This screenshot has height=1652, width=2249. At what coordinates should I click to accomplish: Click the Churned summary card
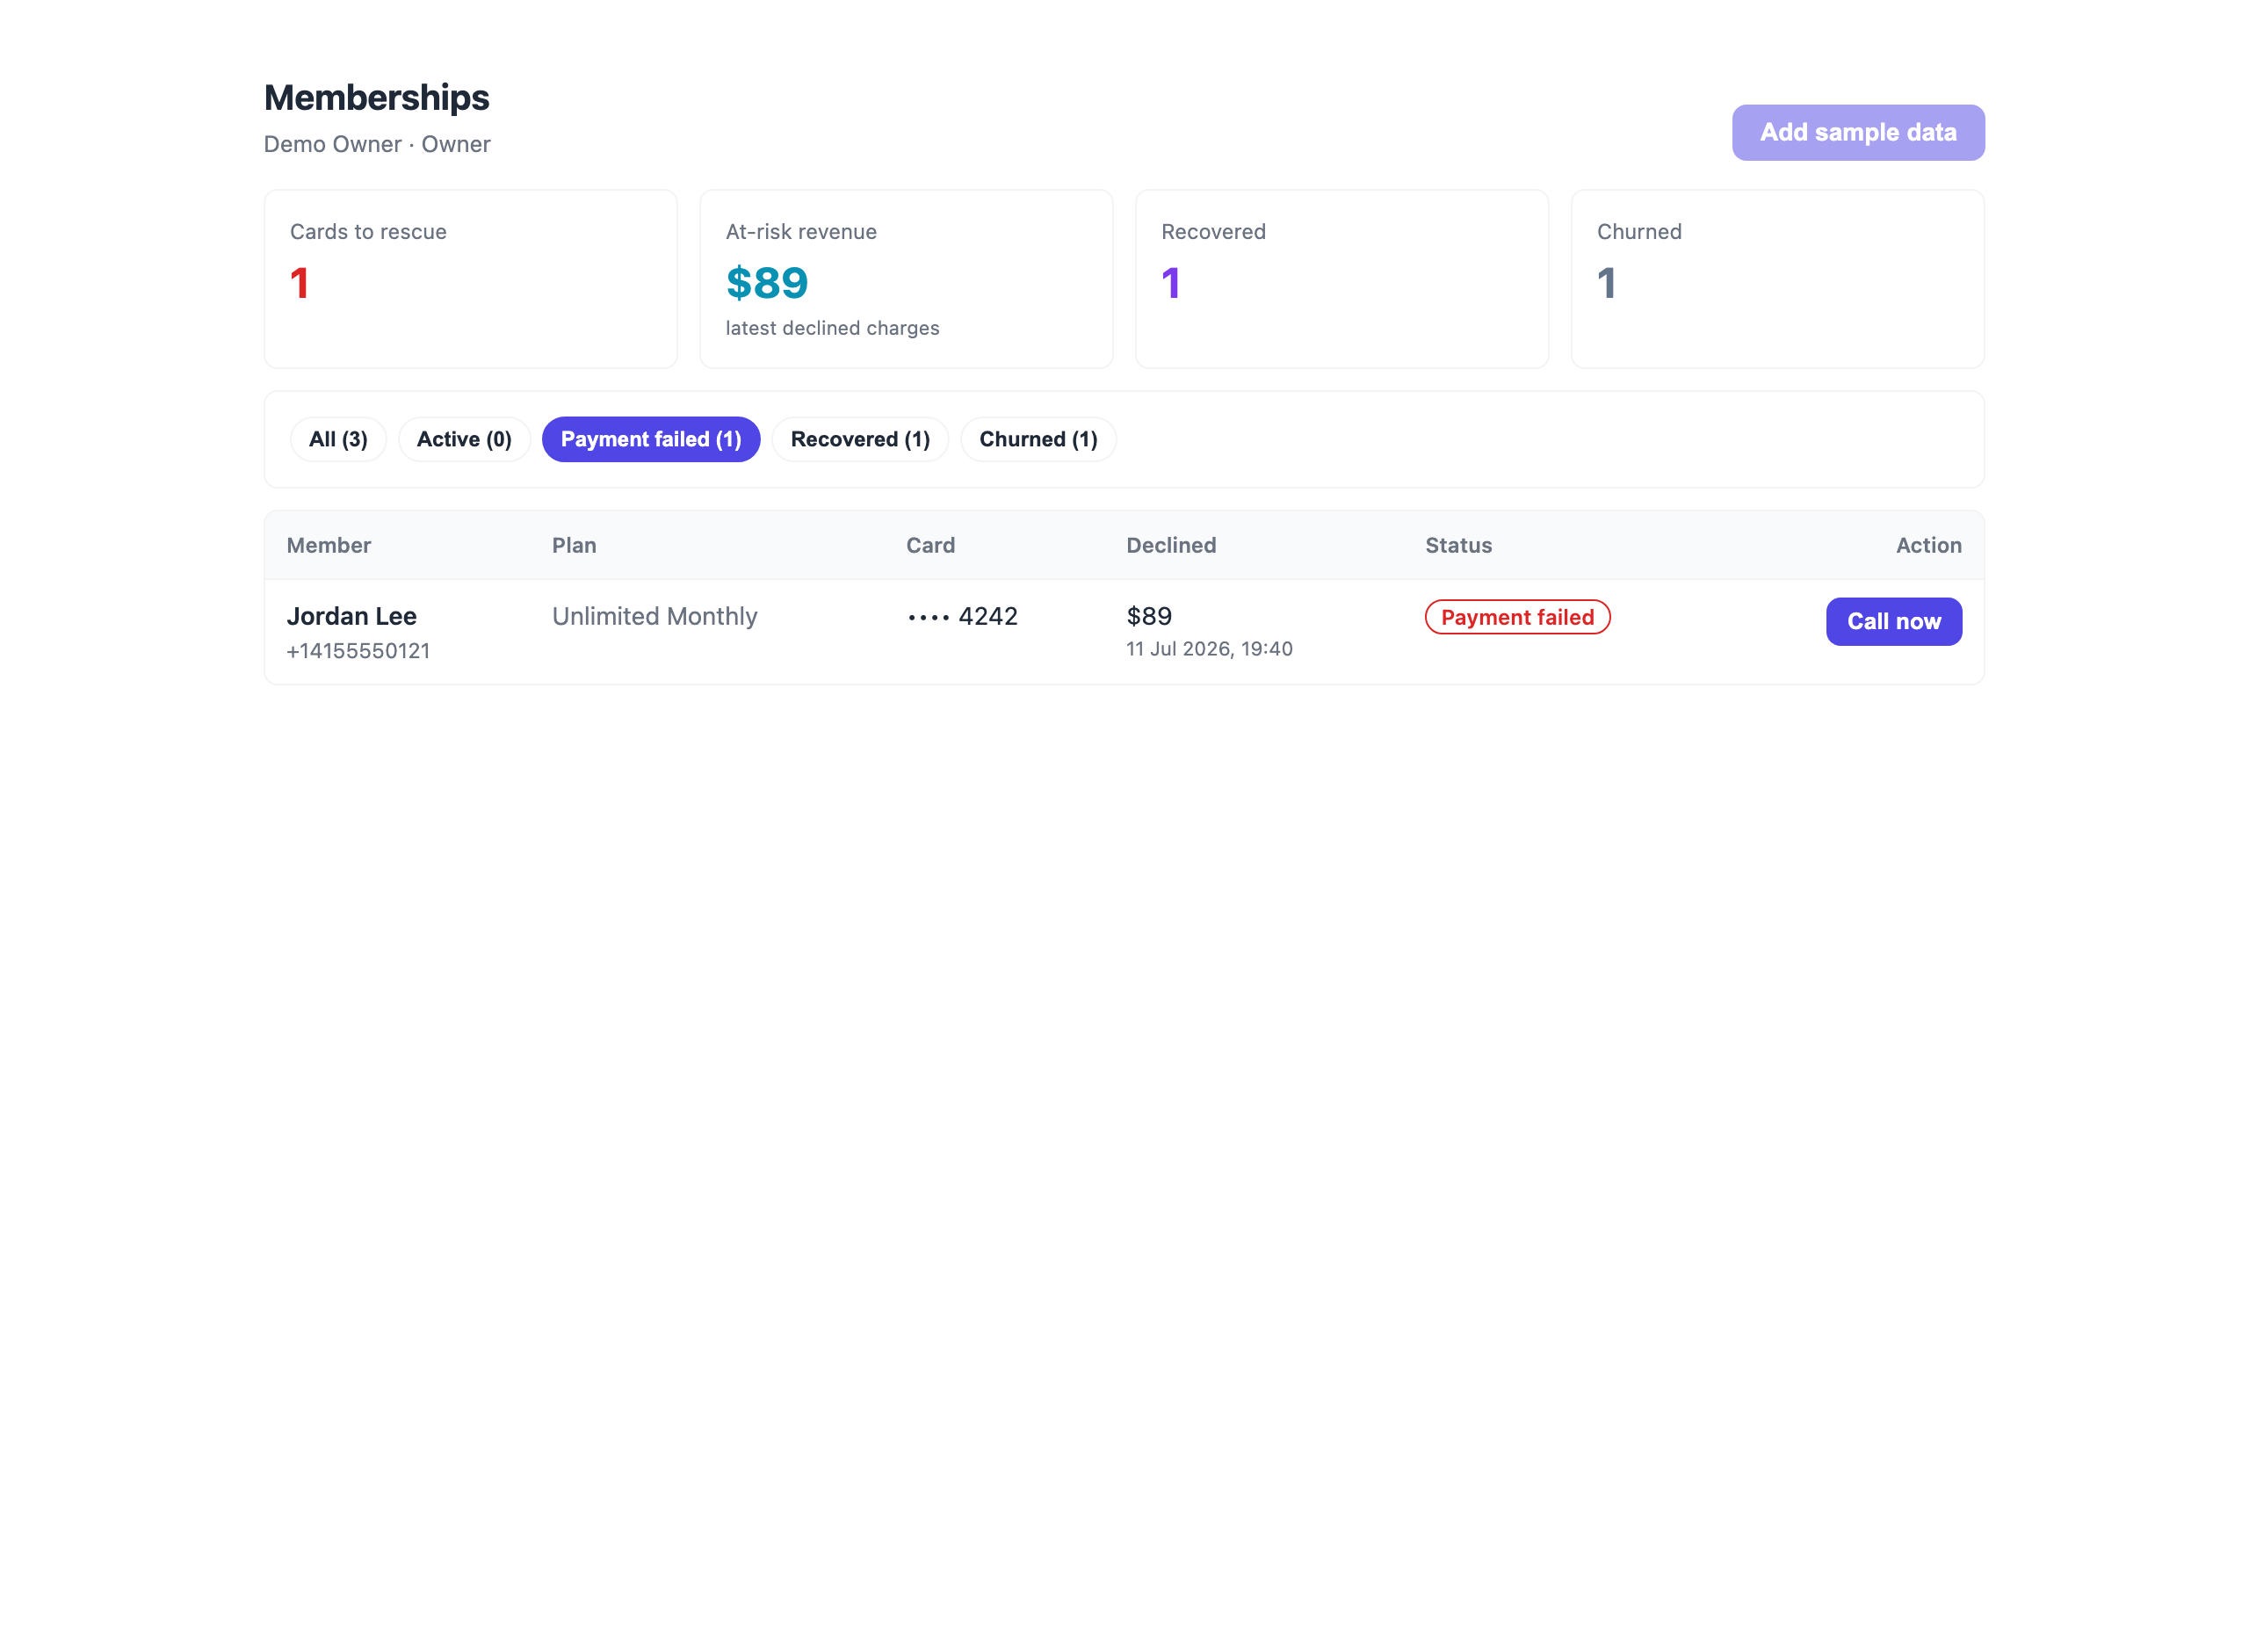tap(1777, 279)
